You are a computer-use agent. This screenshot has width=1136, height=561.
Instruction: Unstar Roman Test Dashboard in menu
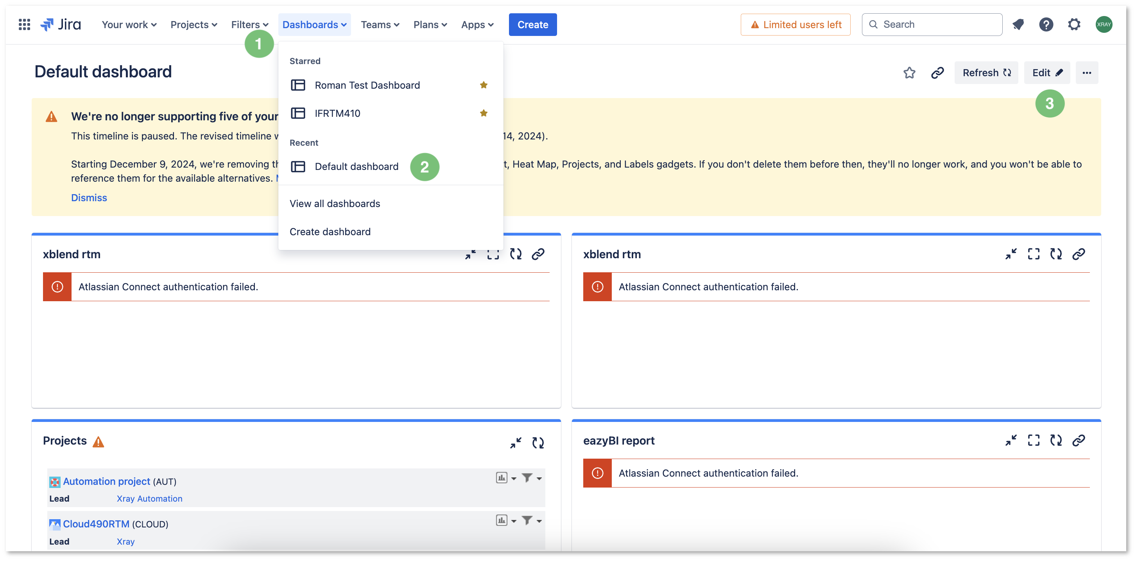(x=483, y=85)
